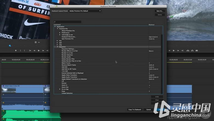The width and height of the screenshot is (214, 121).
Task: Step forward one frame in Program monitor
Action: tap(178, 50)
